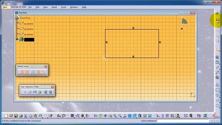The height and width of the screenshot is (125, 222).
Task: Click the Open file folder icon
Action: (11, 116)
